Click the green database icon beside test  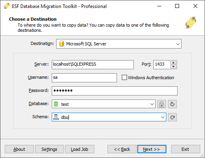[x=56, y=104]
